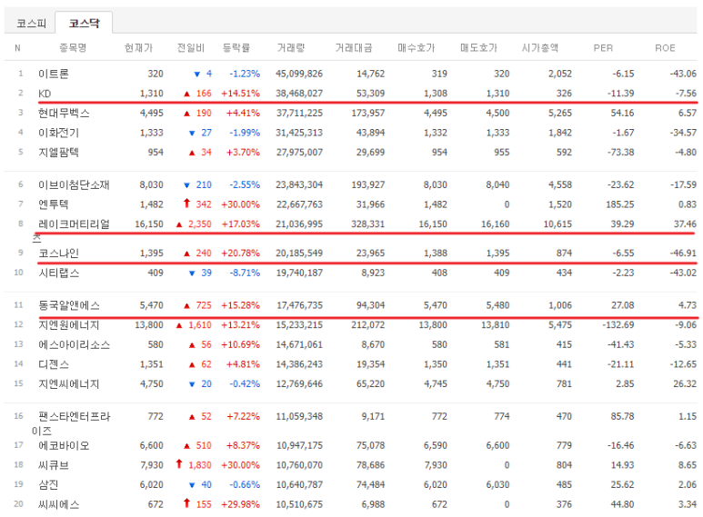
Task: Open stock 삼진
Action: [48, 484]
